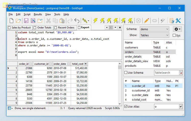
Task: Select the products table row
Action: [x=150, y=66]
